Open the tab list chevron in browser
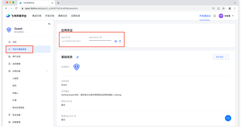 tap(235, 3)
